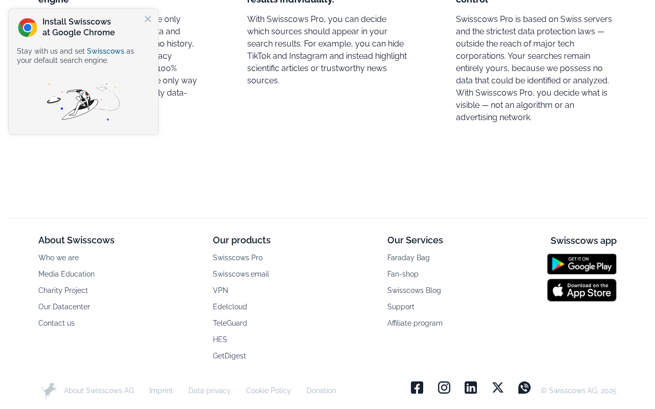This screenshot has height=409, width=655.
Task: Open the Swisscows link in popup text
Action: coord(105,51)
